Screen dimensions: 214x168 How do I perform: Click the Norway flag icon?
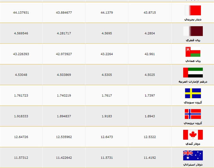pyautogui.click(x=193, y=114)
